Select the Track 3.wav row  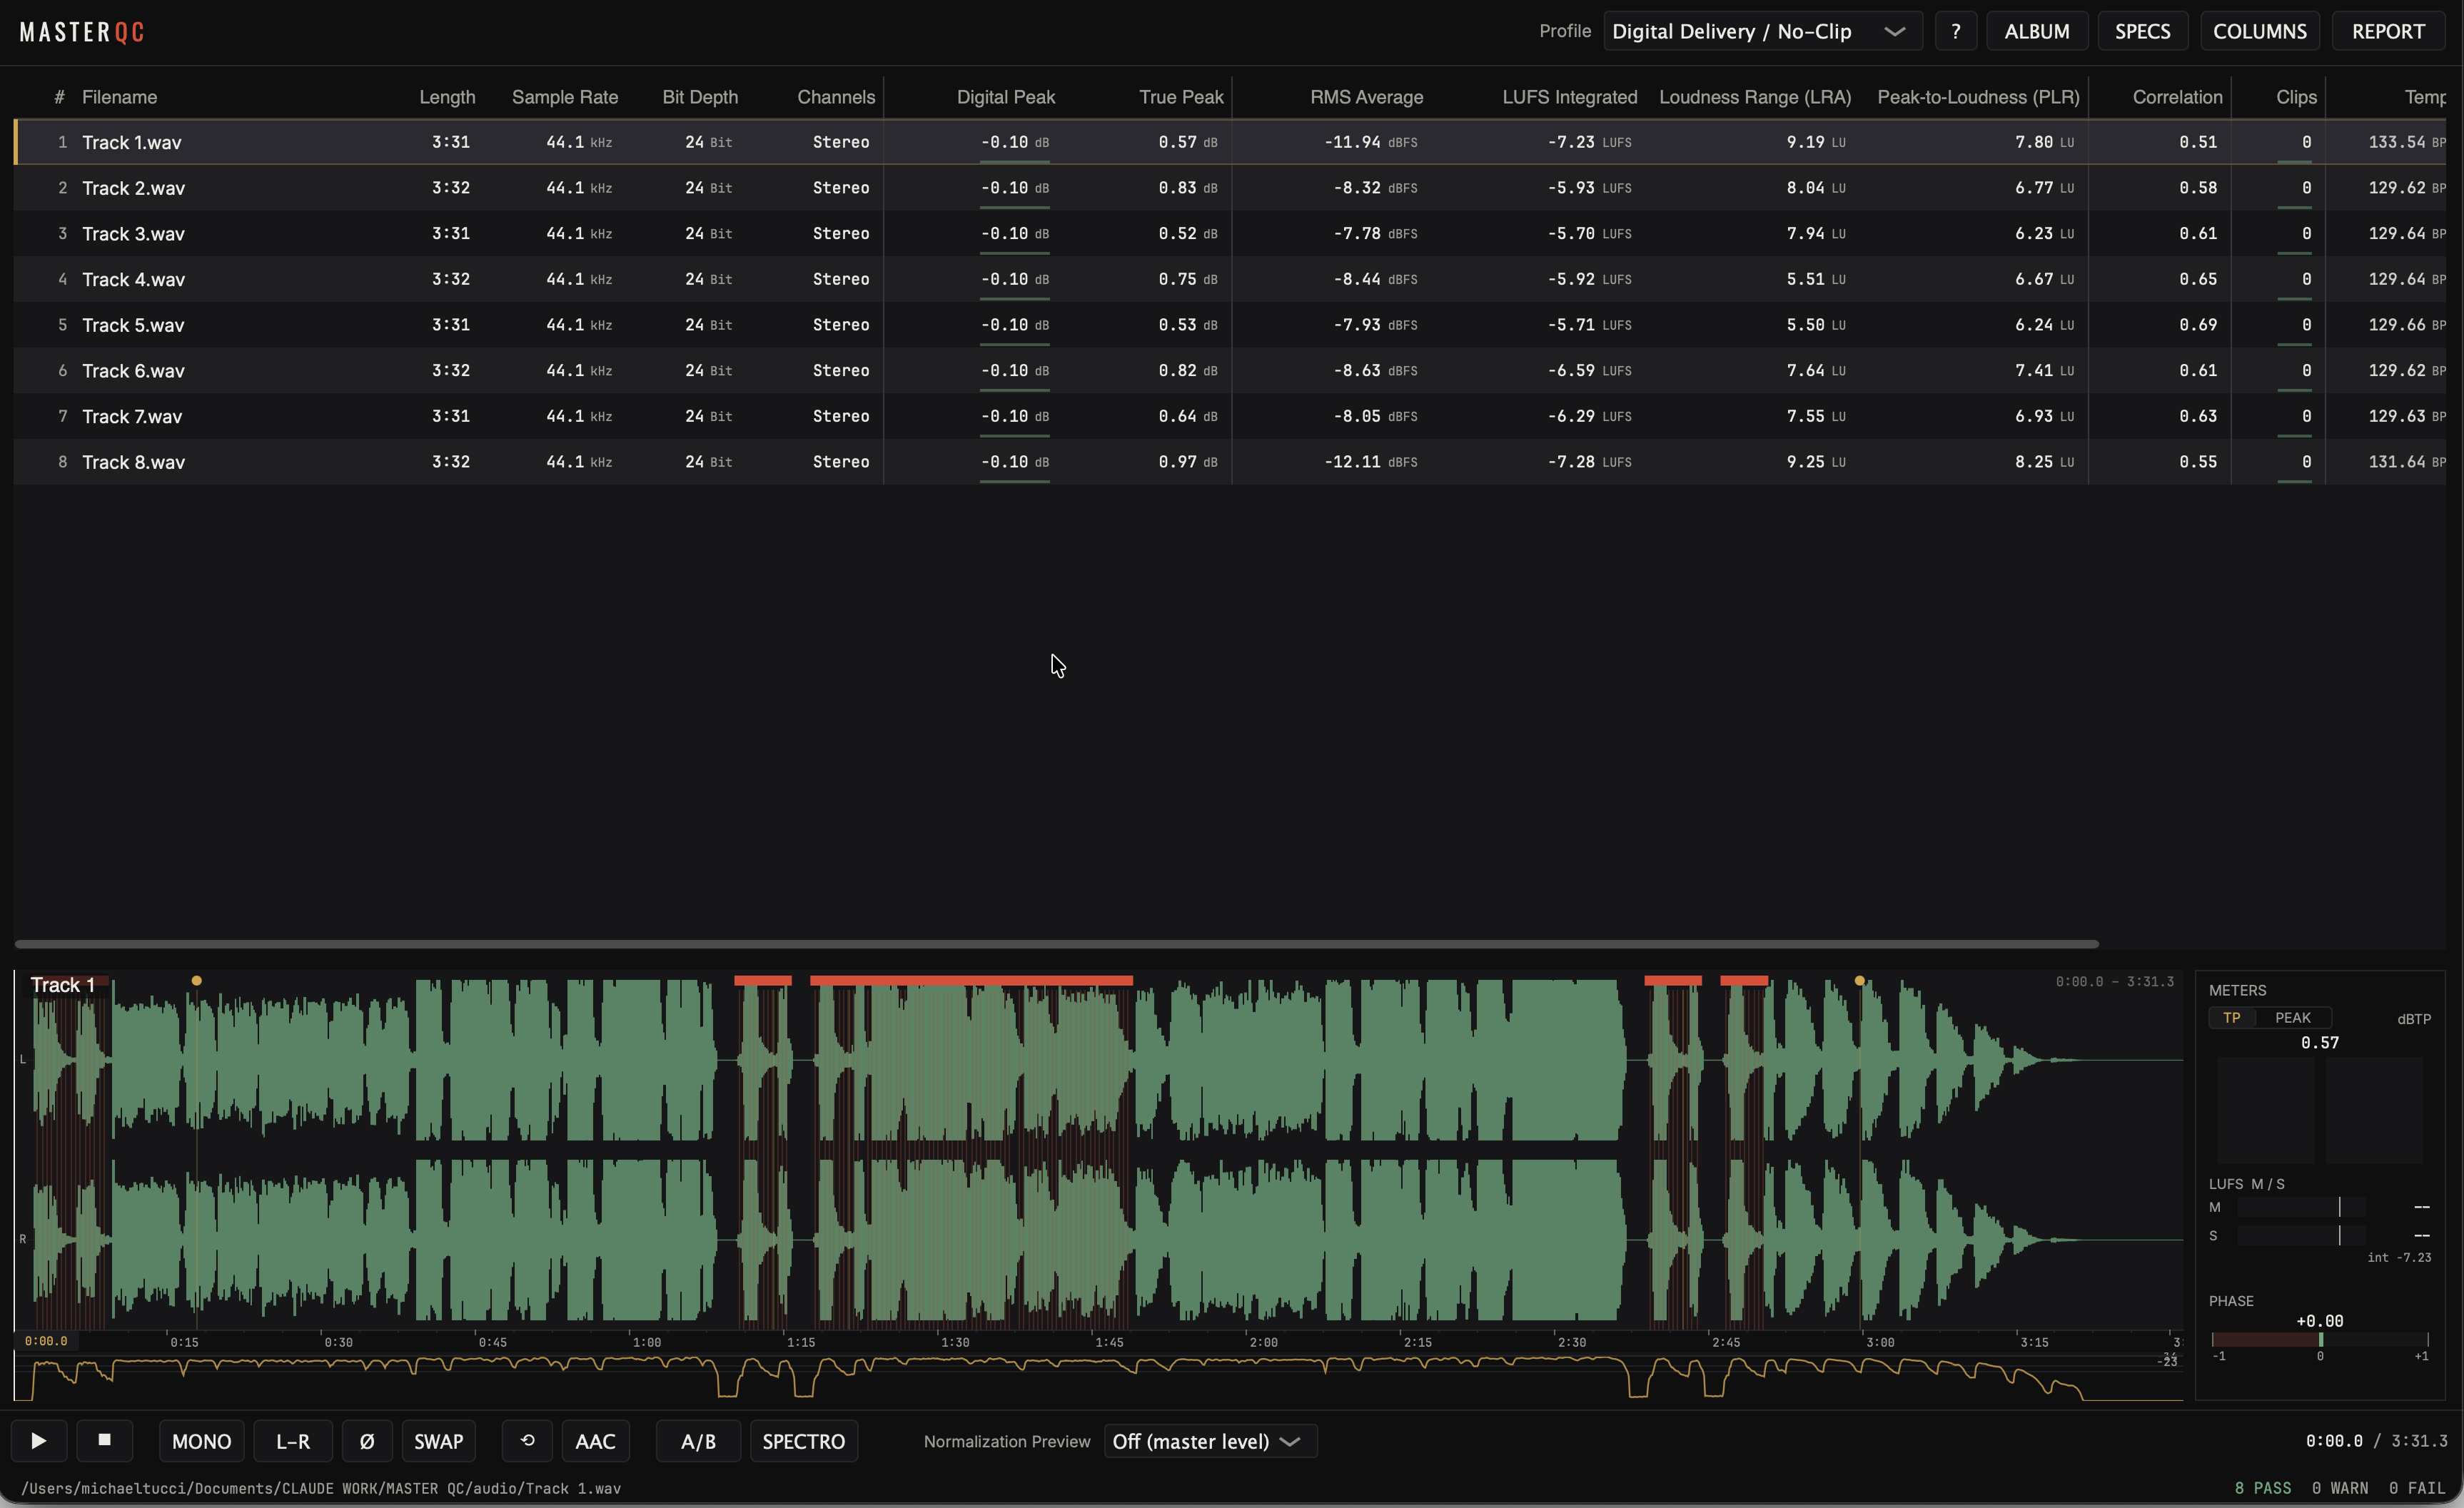1230,233
